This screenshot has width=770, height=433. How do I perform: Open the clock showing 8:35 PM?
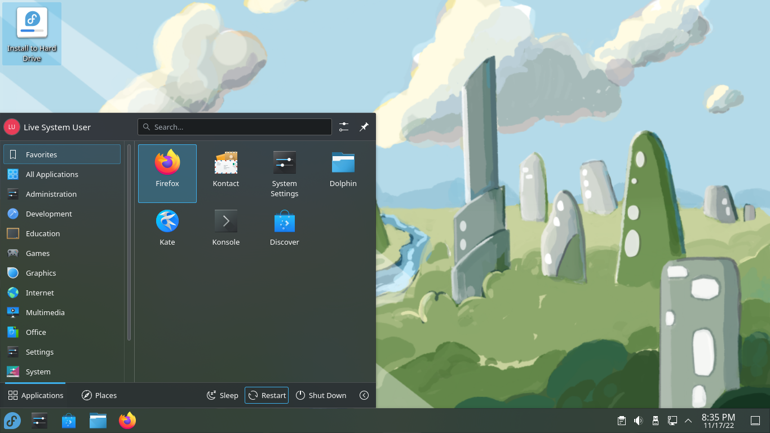719,421
